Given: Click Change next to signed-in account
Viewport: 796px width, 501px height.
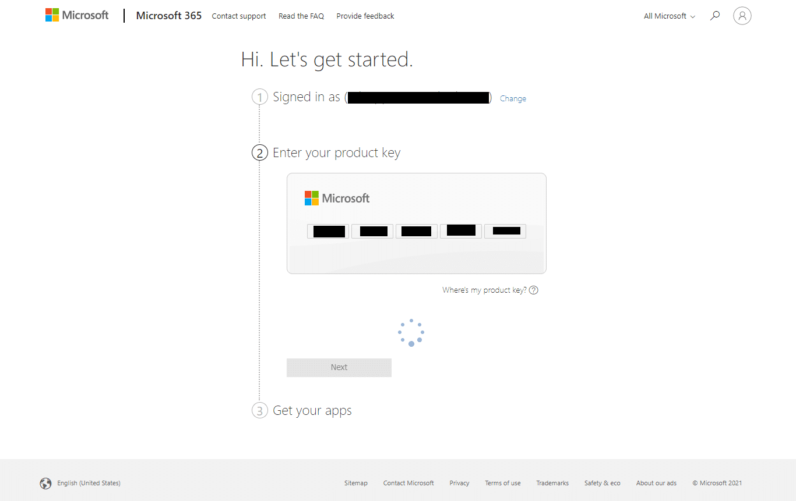Looking at the screenshot, I should click(513, 99).
